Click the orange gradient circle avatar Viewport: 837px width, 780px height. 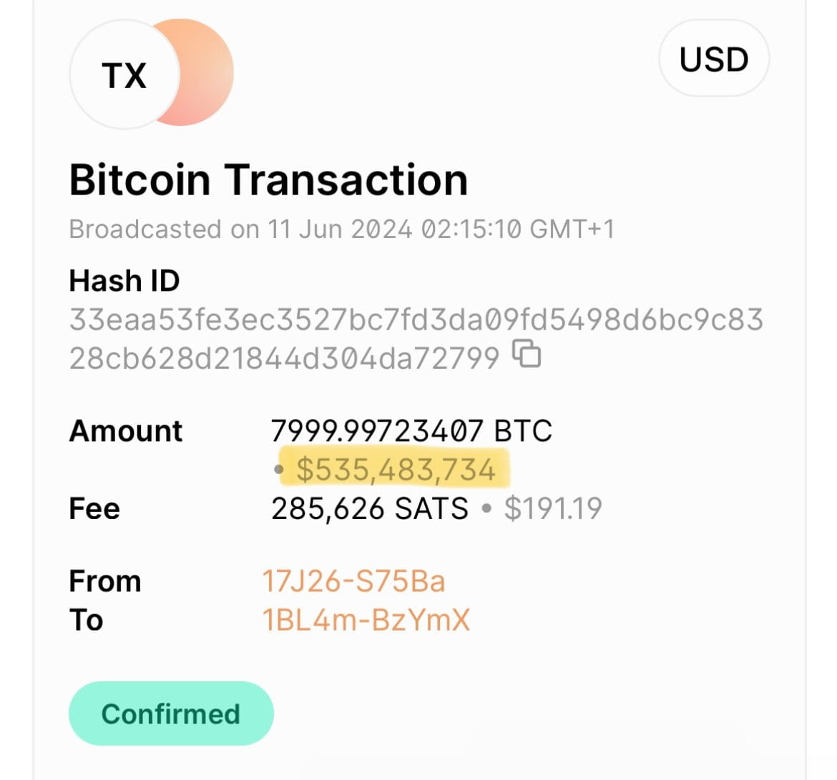(x=205, y=71)
